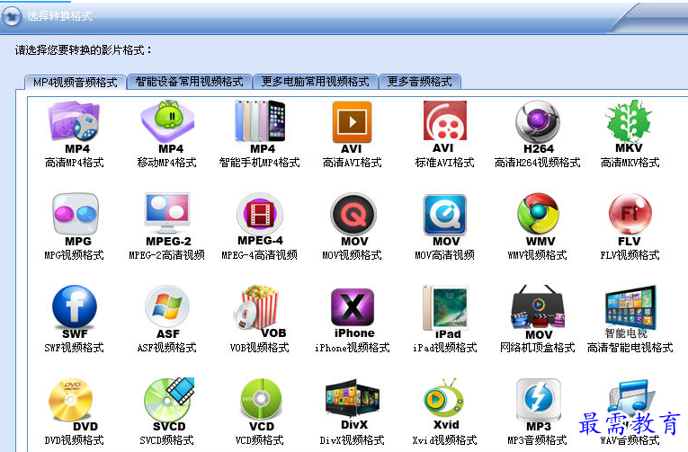This screenshot has height=452, width=688.
Task: Open the 智能设备常用视频格式 tab
Action: click(189, 82)
